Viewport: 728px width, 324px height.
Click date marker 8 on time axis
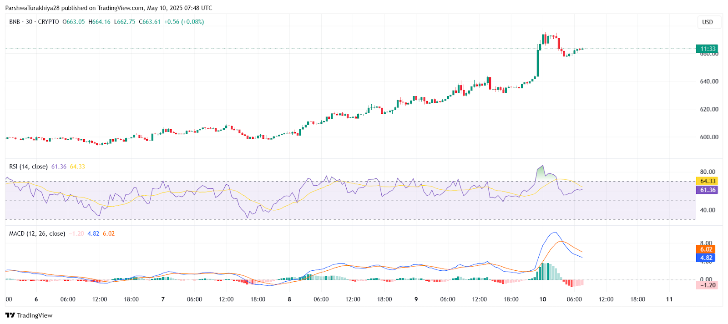289,299
